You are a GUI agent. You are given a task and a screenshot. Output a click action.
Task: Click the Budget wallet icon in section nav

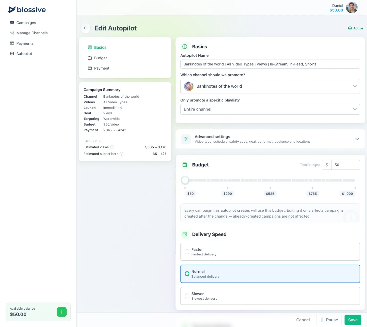90,58
